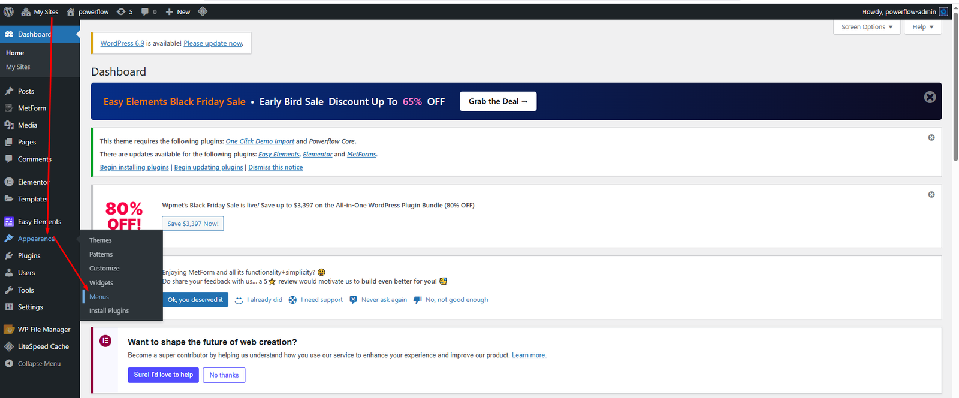The image size is (959, 398).
Task: Click the user avatar beside Howdy powerflow-admin
Action: (x=943, y=11)
